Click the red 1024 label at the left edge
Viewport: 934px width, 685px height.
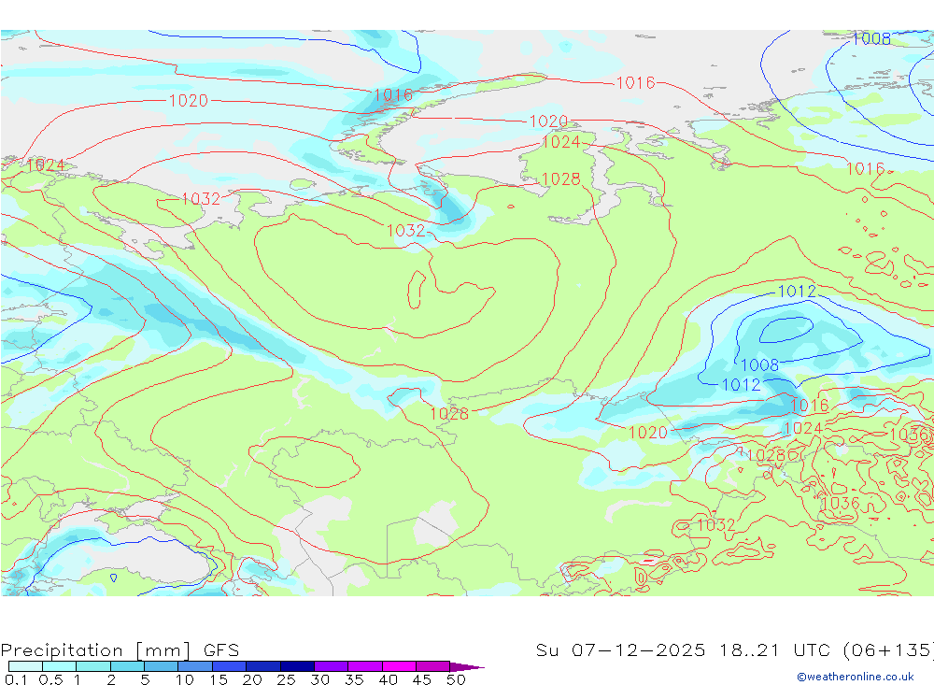pyautogui.click(x=45, y=165)
